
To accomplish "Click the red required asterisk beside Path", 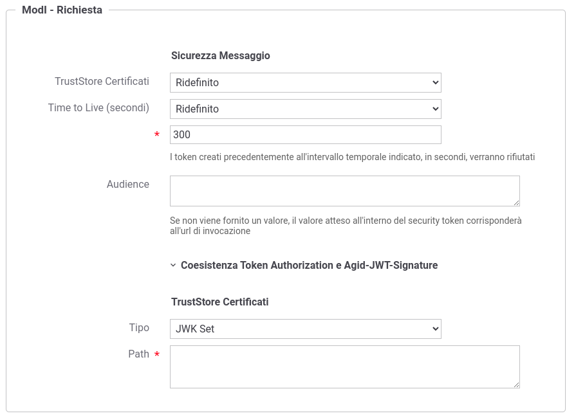I will tap(157, 354).
